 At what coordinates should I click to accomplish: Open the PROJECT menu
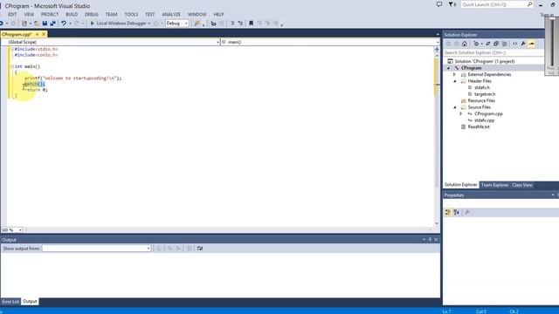(50, 14)
